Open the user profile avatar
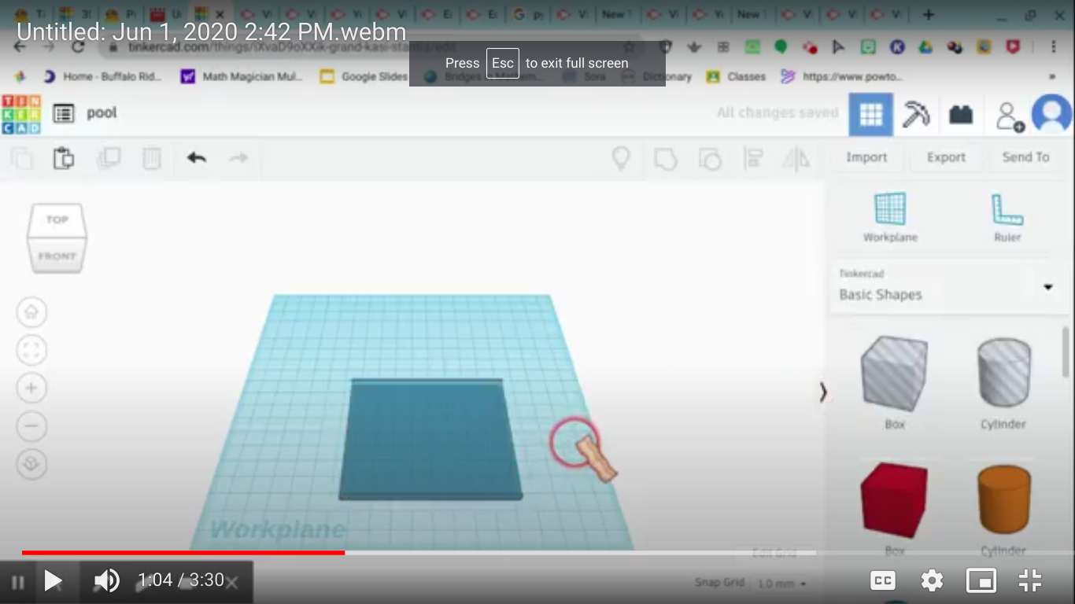 point(1052,115)
